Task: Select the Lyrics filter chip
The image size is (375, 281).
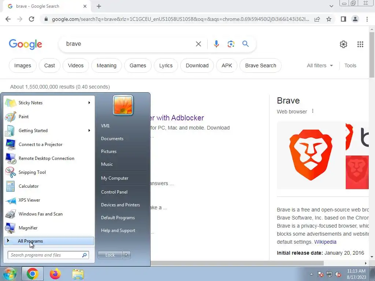Action: 166,65
